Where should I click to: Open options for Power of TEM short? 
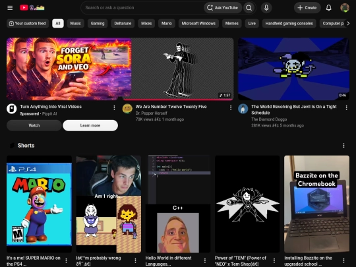tap(274, 260)
